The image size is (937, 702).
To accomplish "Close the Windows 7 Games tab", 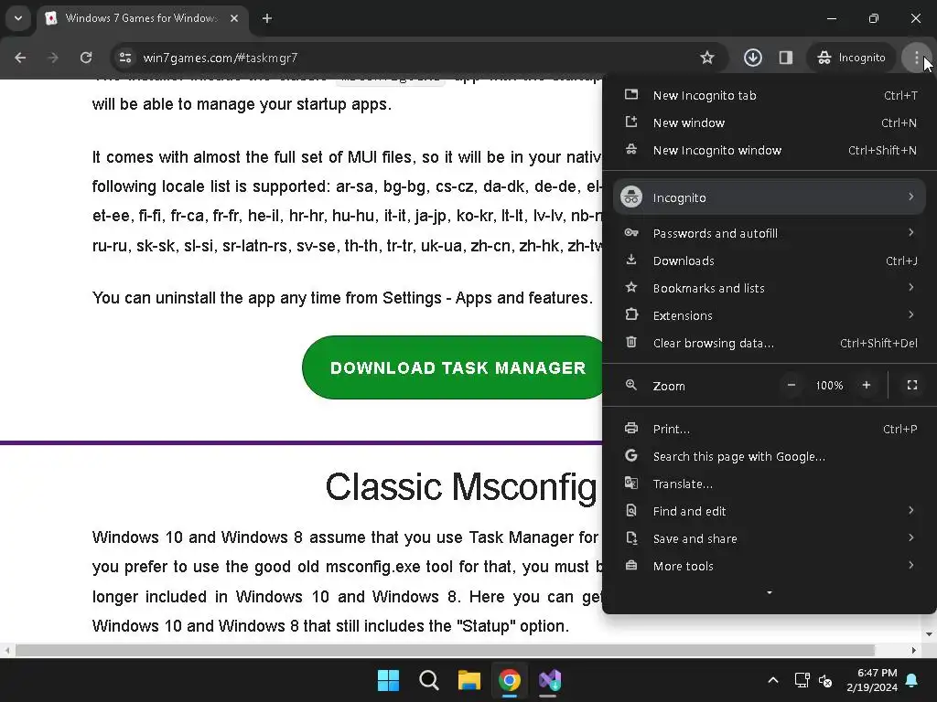I will pyautogui.click(x=234, y=18).
